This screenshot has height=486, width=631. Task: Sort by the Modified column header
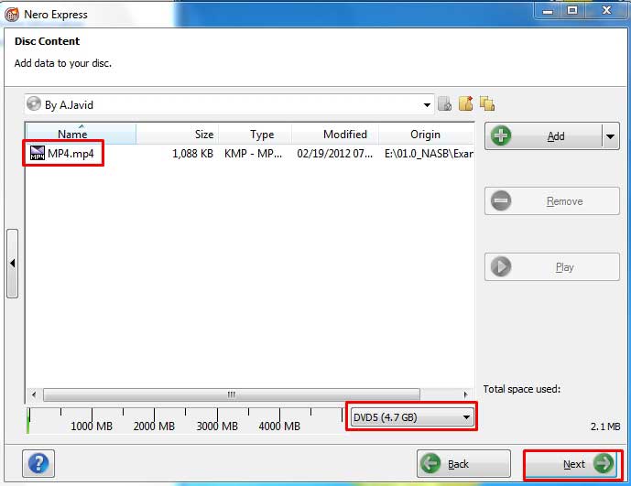[335, 134]
